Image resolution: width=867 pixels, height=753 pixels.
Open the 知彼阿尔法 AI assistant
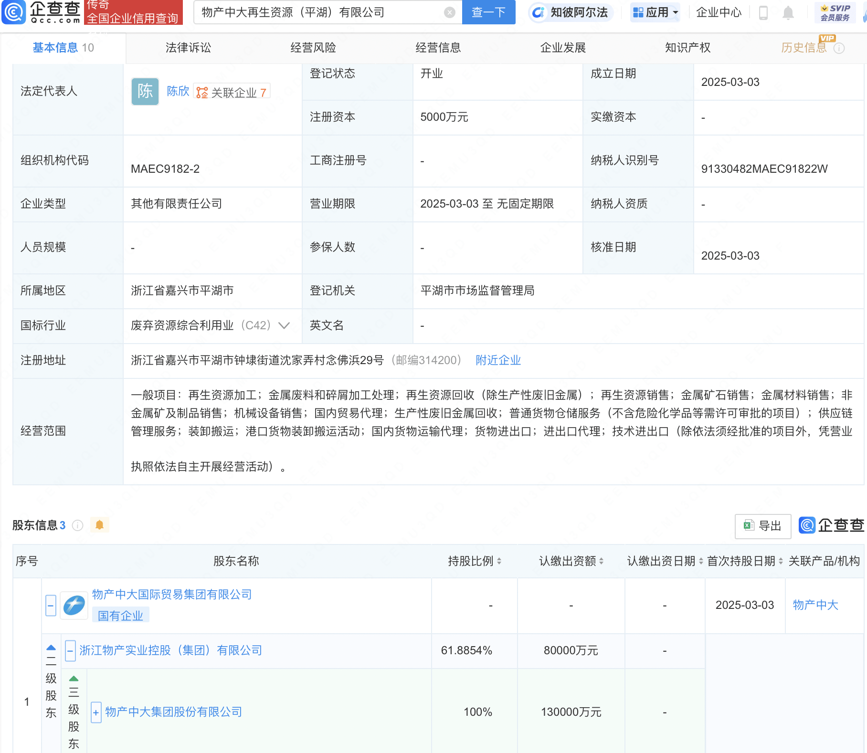(x=571, y=12)
